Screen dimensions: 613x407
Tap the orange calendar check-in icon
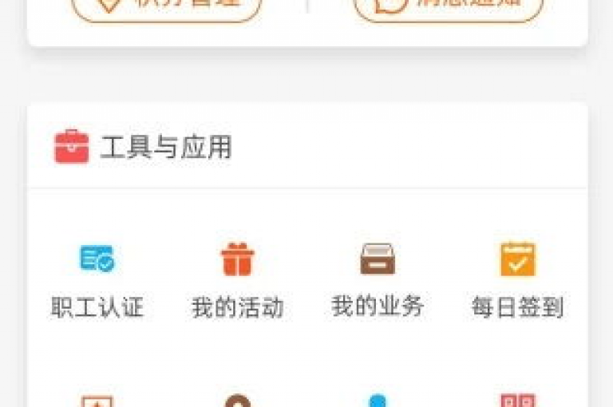point(517,259)
